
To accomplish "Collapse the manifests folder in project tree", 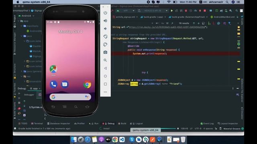I will (21, 26).
